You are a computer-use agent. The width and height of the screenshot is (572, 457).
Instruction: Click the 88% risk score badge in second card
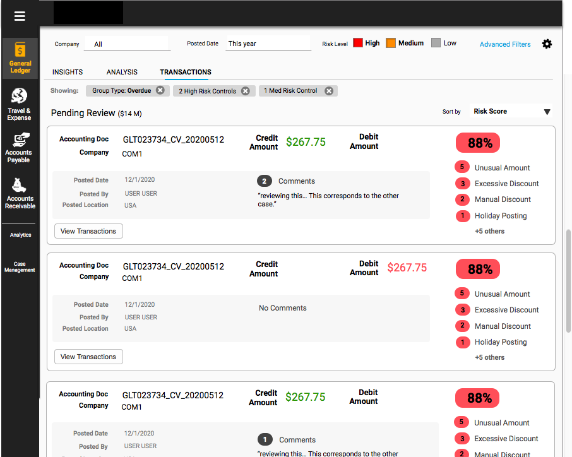(x=478, y=269)
